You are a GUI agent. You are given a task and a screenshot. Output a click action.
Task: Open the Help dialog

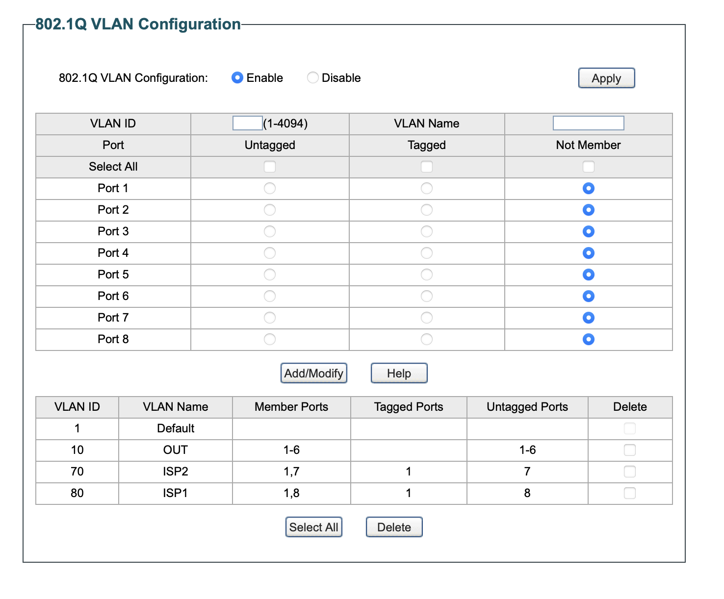click(x=398, y=373)
